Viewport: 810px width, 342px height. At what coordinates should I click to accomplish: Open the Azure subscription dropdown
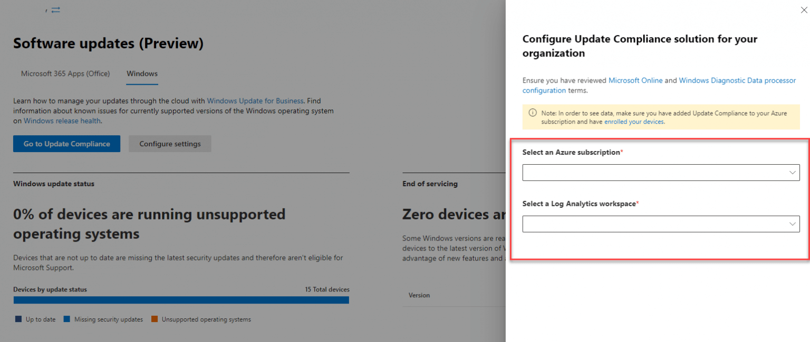click(661, 172)
